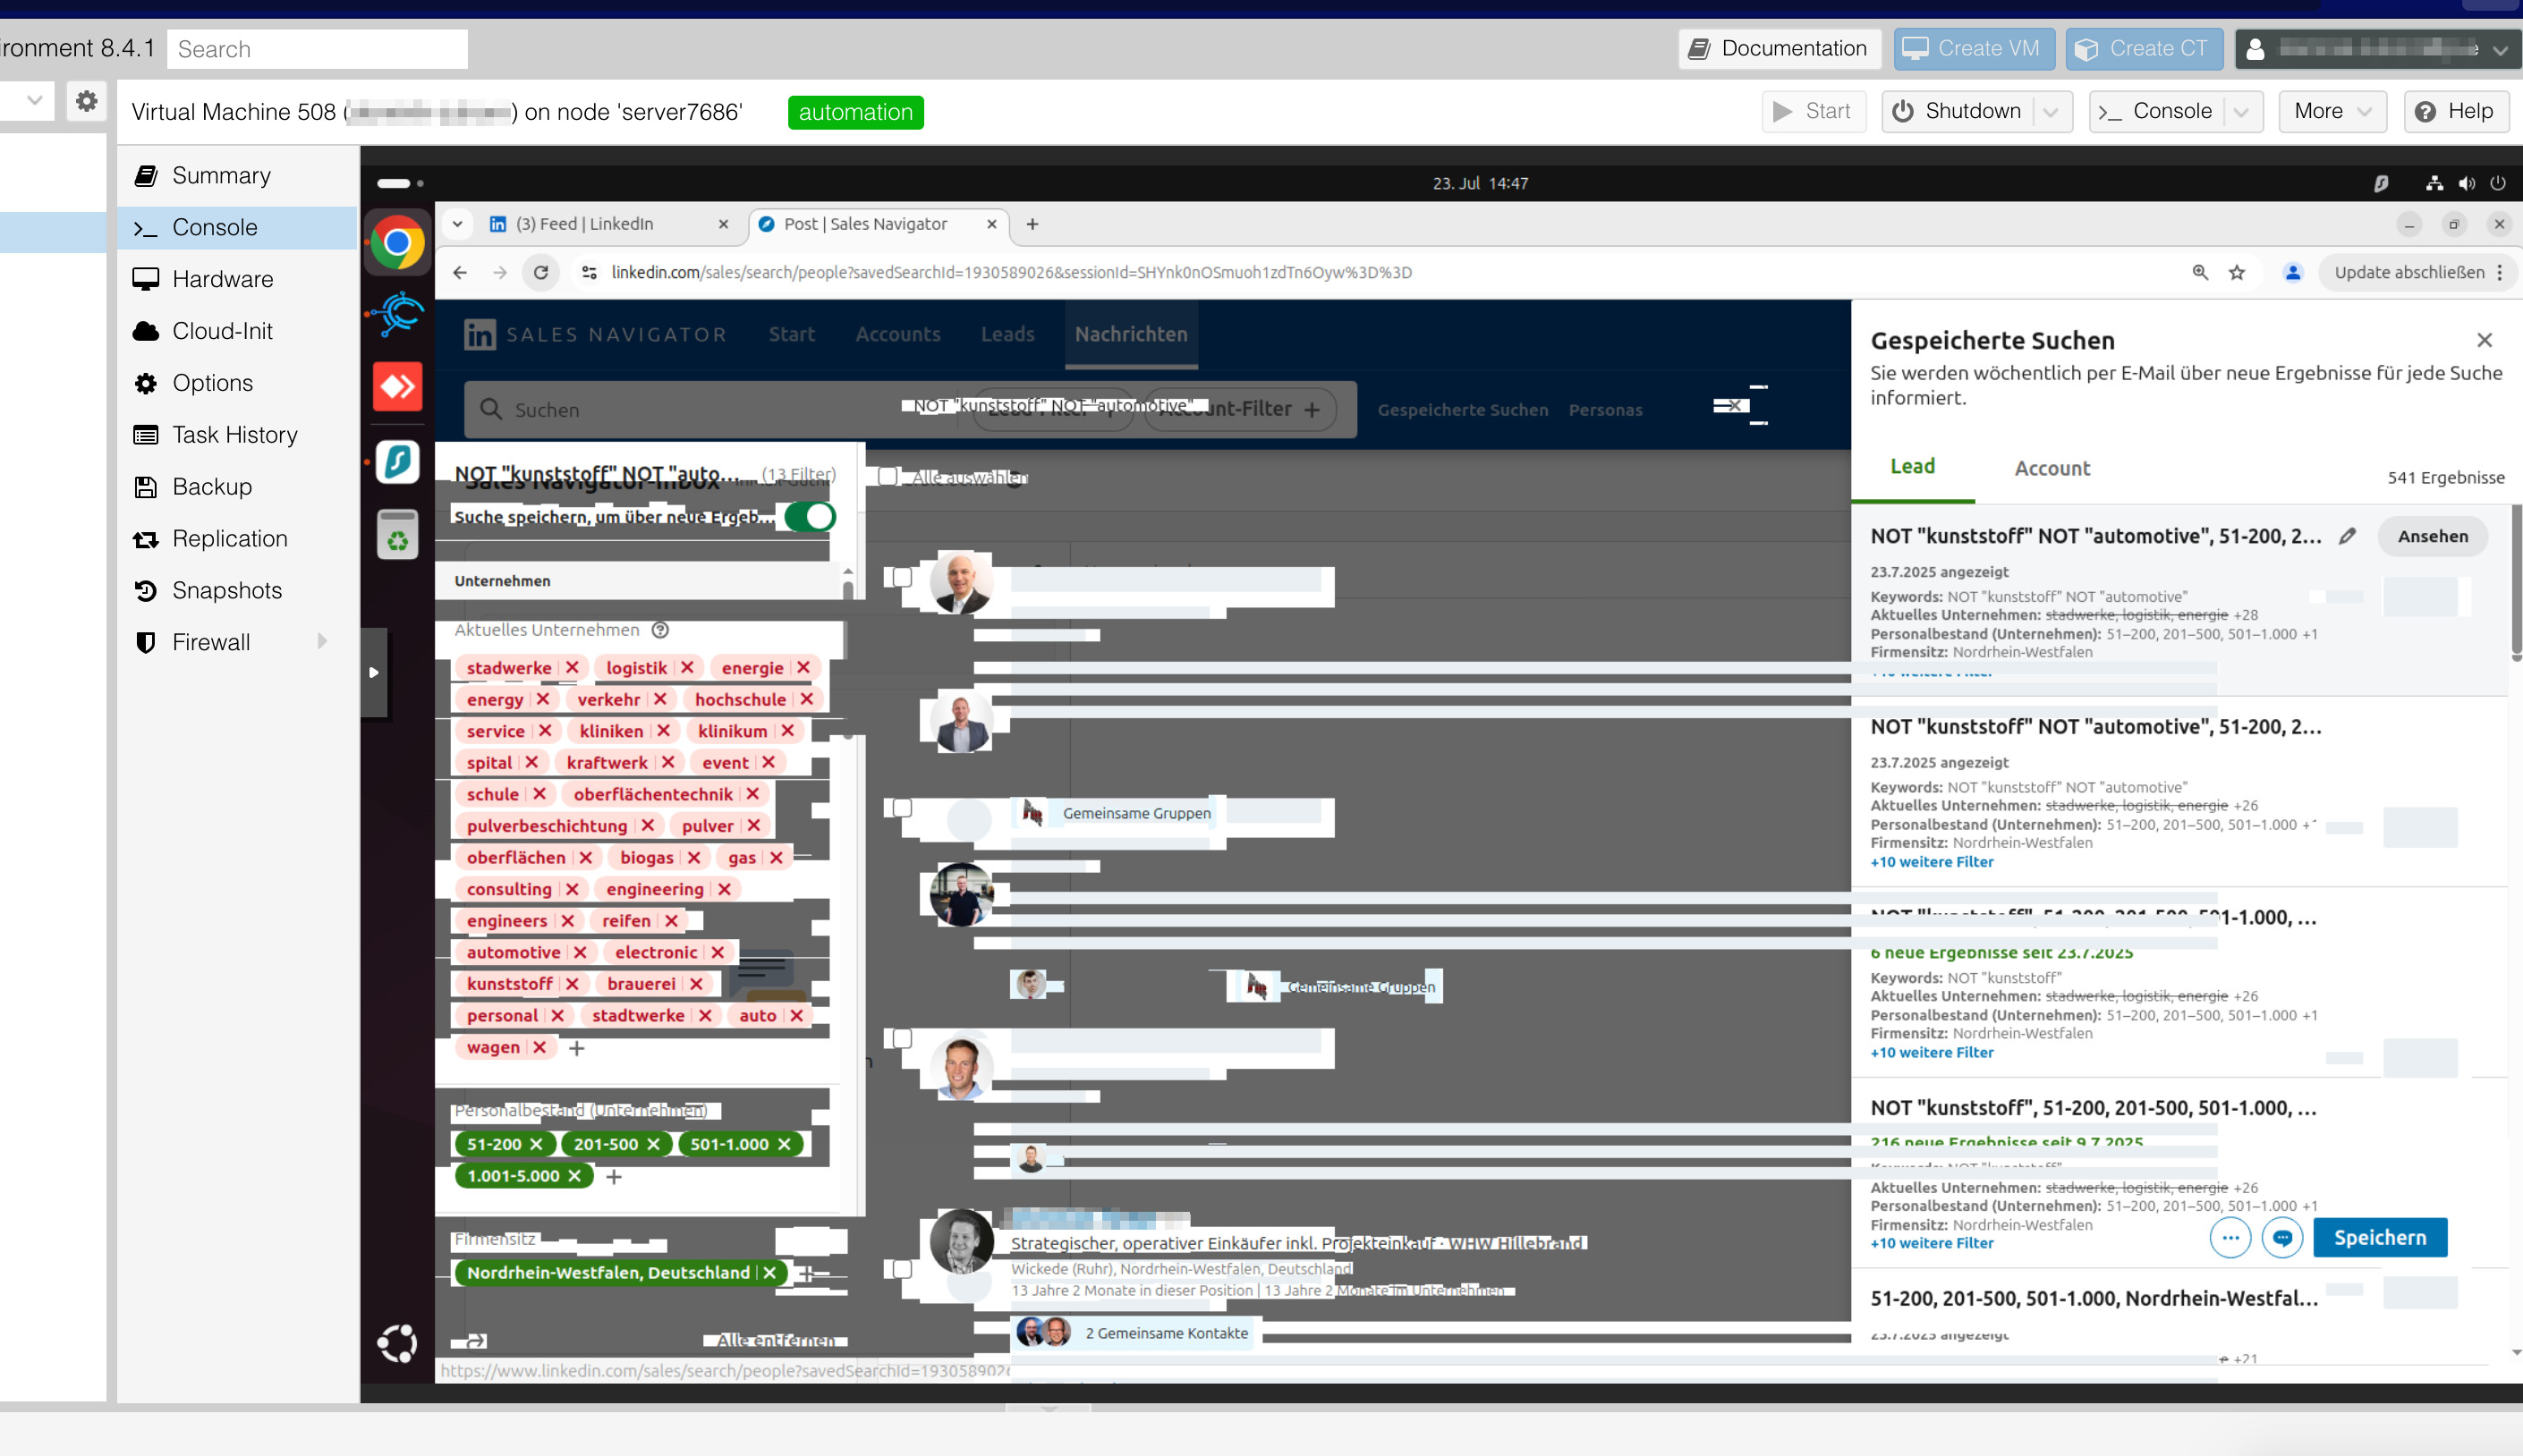Open the Chrome tab search chevron

pyautogui.click(x=457, y=224)
